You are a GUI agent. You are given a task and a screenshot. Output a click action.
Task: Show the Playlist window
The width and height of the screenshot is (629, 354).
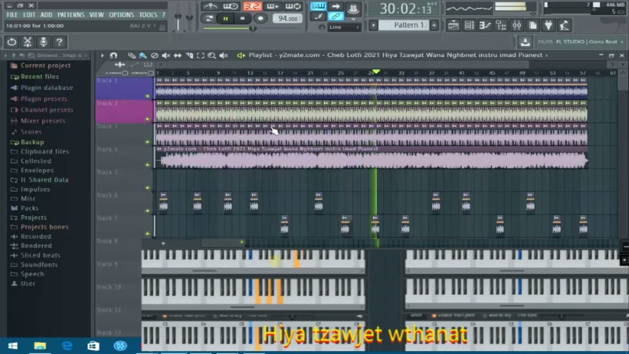tap(454, 26)
